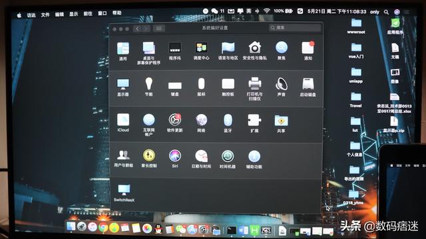
Task: Open QQ penguin icon in Dock
Action: (x=158, y=229)
